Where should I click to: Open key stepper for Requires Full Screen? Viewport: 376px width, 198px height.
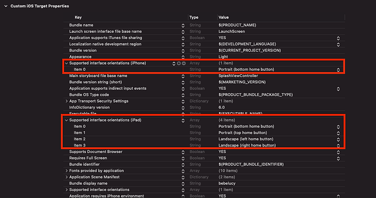(x=183, y=158)
